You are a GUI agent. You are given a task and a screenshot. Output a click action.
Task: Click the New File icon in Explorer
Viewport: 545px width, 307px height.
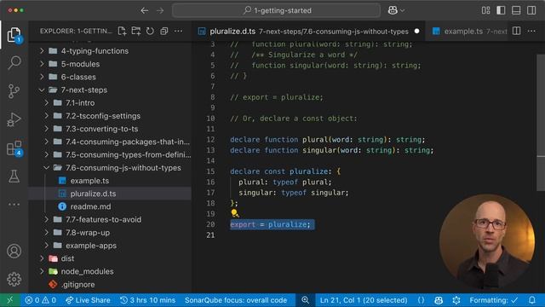(x=122, y=31)
